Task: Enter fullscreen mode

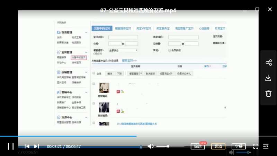Action: tap(256, 146)
